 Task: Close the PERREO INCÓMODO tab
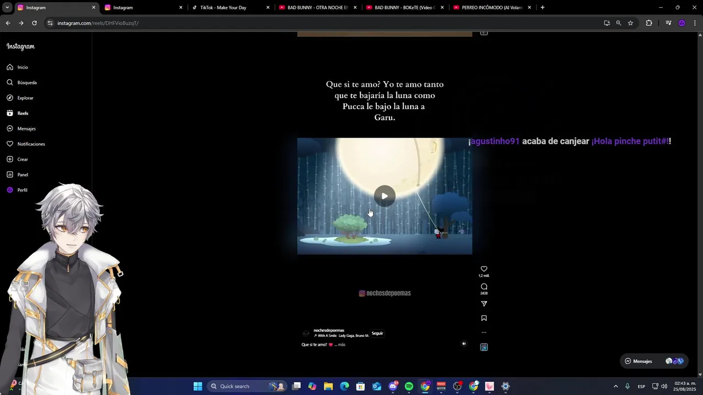pos(529,8)
